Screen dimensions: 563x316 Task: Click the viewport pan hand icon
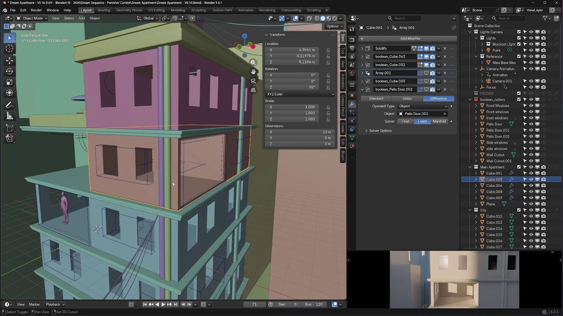click(x=253, y=72)
